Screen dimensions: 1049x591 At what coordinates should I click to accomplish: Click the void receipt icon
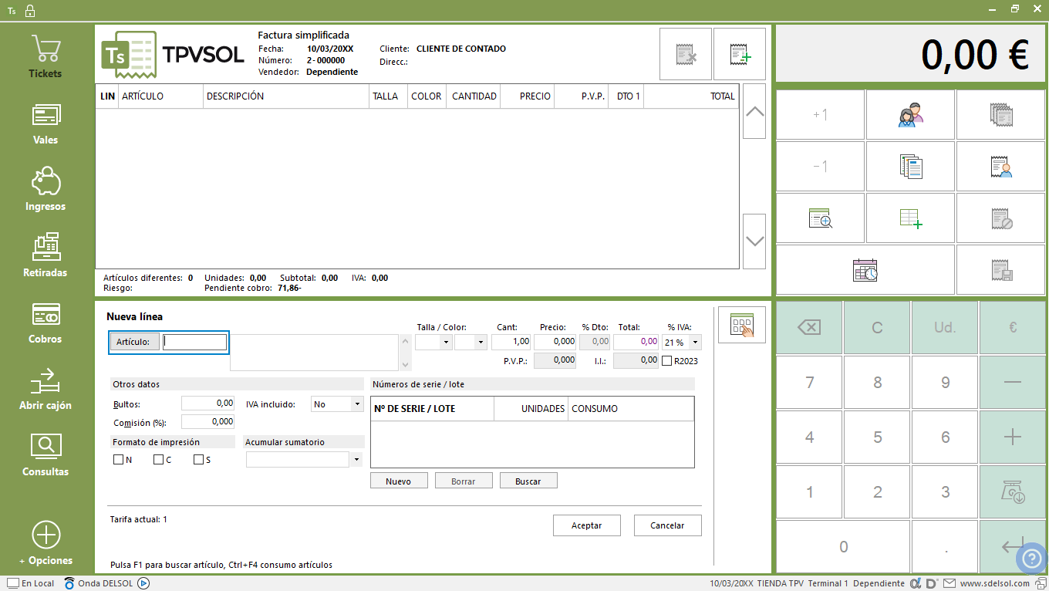(1001, 218)
